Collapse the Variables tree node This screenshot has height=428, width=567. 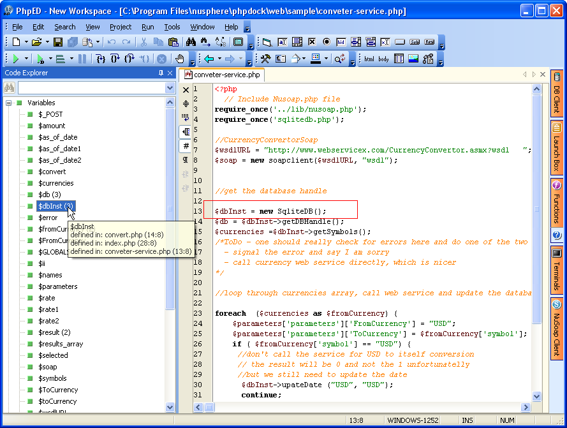pos(9,103)
